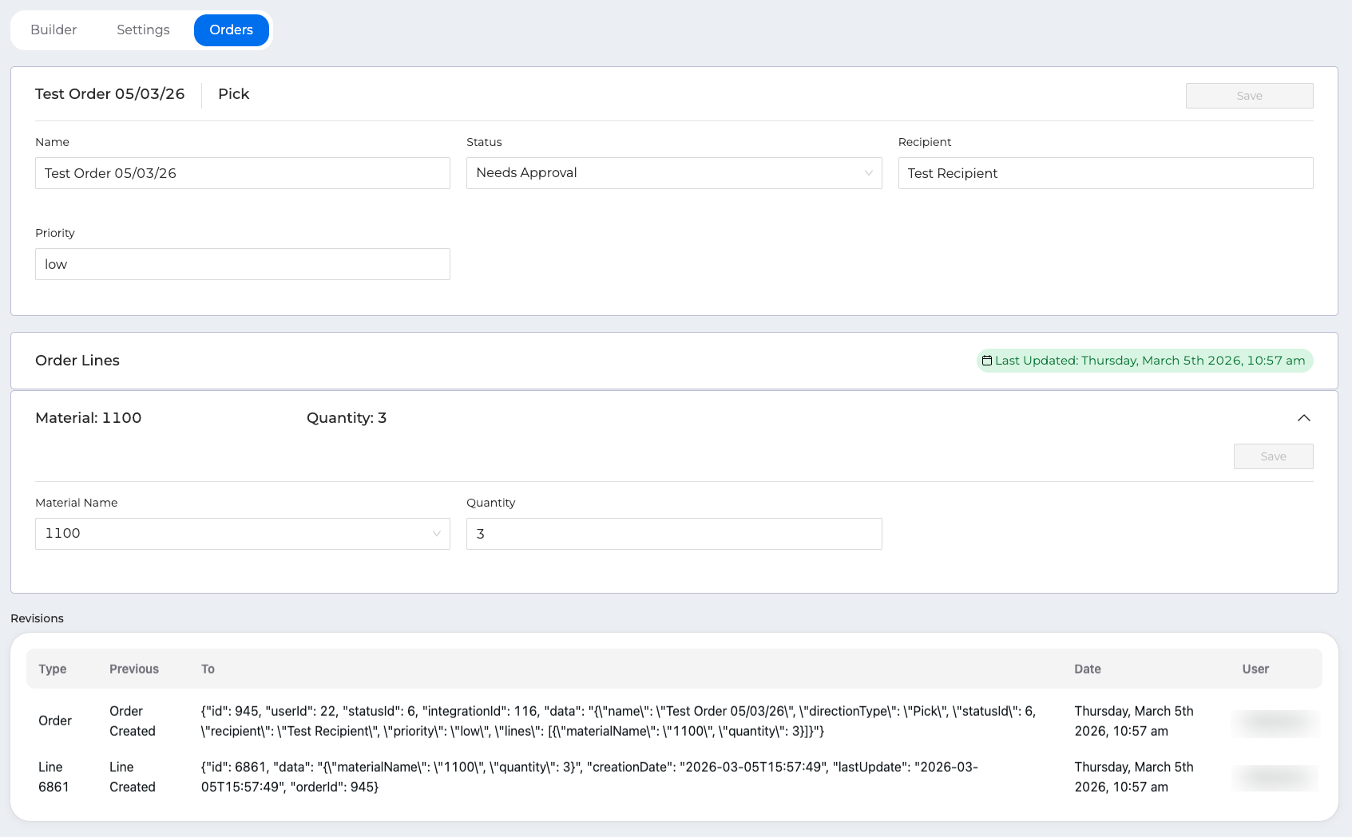
Task: Click the Date column header
Action: click(x=1087, y=669)
